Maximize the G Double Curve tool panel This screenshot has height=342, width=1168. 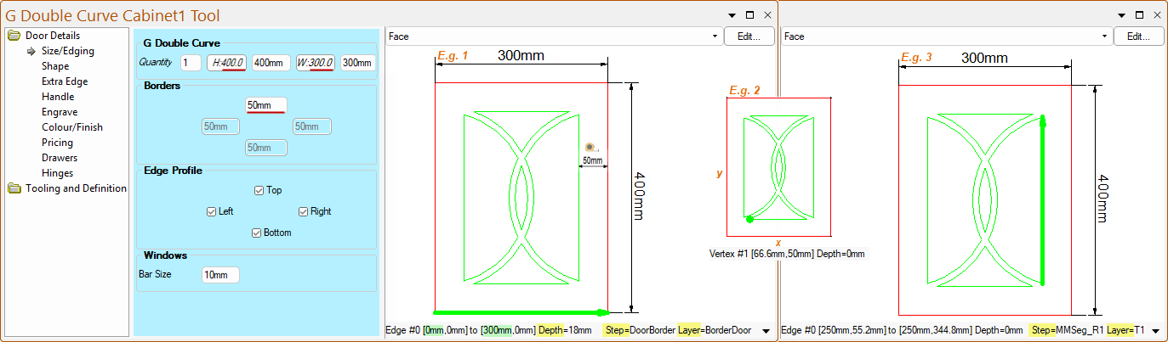[749, 15]
